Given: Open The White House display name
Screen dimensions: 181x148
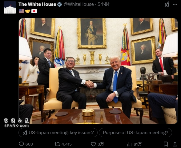Looking at the screenshot, I should pyautogui.click(x=37, y=4).
